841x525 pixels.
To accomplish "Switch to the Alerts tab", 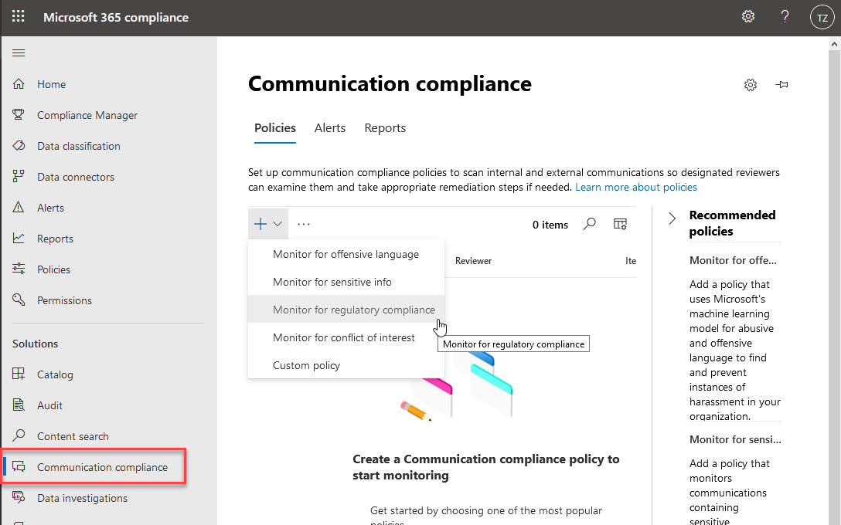I will tap(330, 128).
